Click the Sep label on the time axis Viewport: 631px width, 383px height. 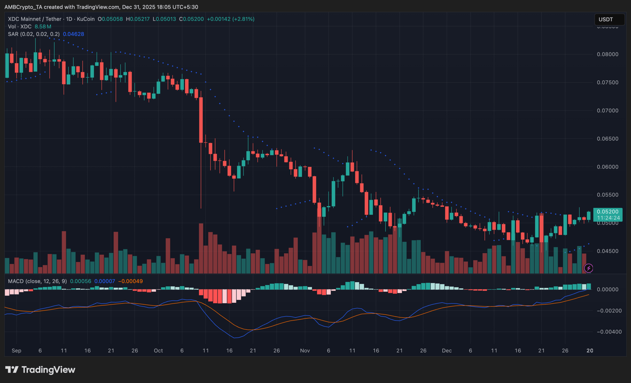click(x=16, y=350)
